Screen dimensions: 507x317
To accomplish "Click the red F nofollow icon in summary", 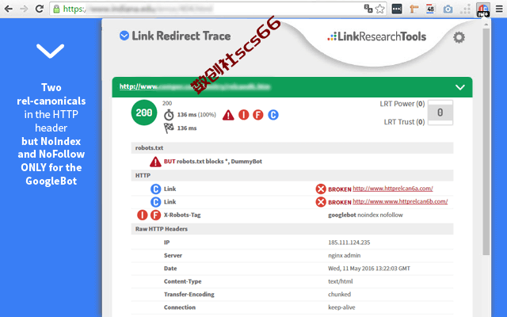I will click(258, 115).
